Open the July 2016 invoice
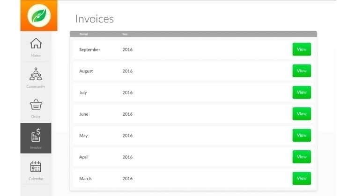The width and height of the screenshot is (356, 196). 302,92
